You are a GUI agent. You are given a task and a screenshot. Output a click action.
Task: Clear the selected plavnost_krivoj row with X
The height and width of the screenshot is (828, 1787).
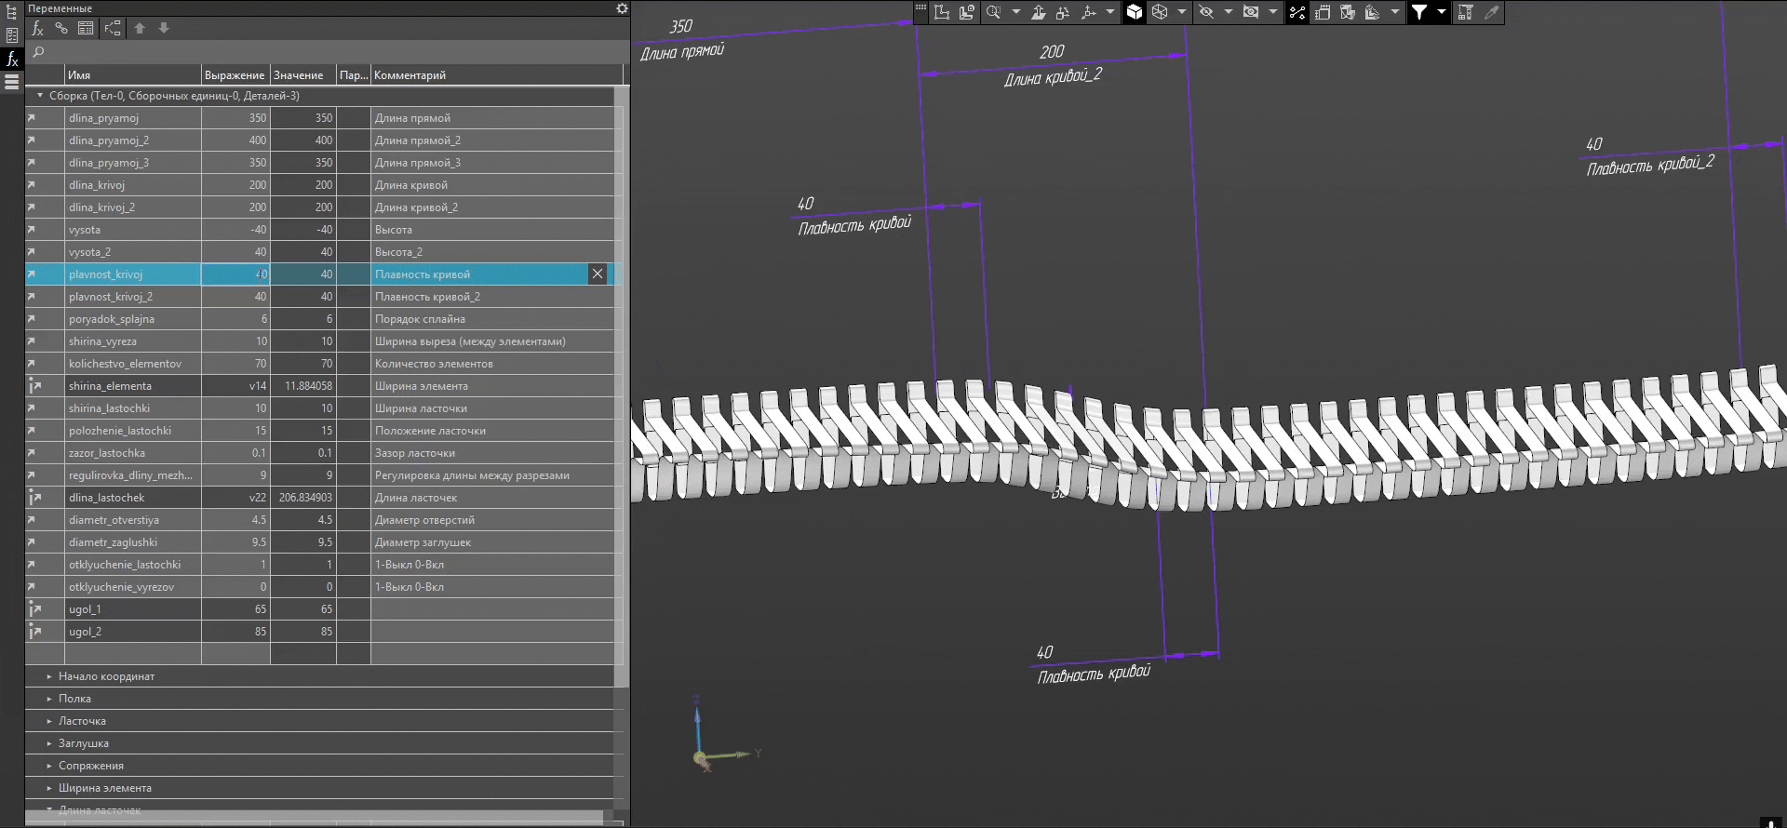point(598,274)
